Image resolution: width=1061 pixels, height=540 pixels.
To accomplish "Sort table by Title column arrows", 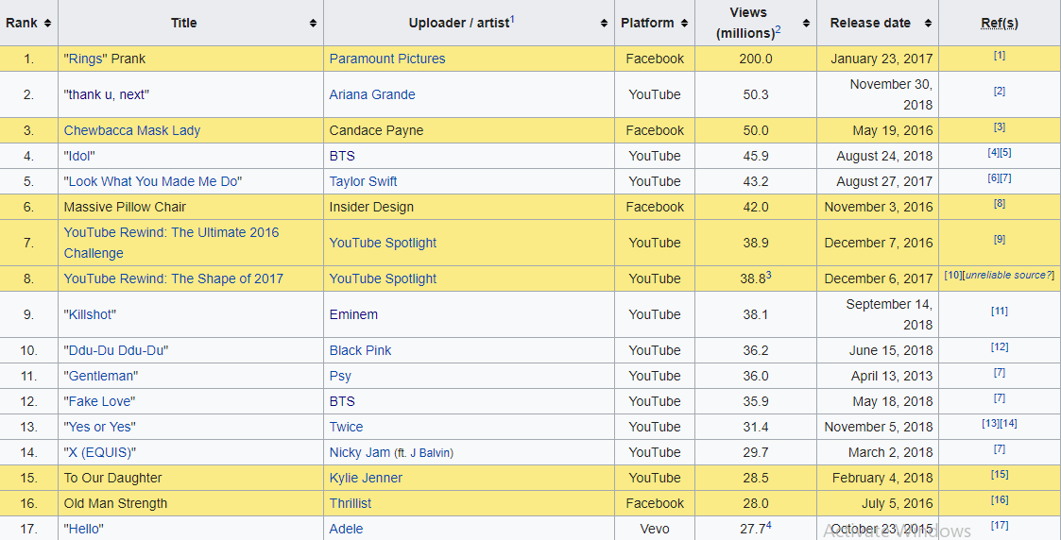I will [x=313, y=23].
